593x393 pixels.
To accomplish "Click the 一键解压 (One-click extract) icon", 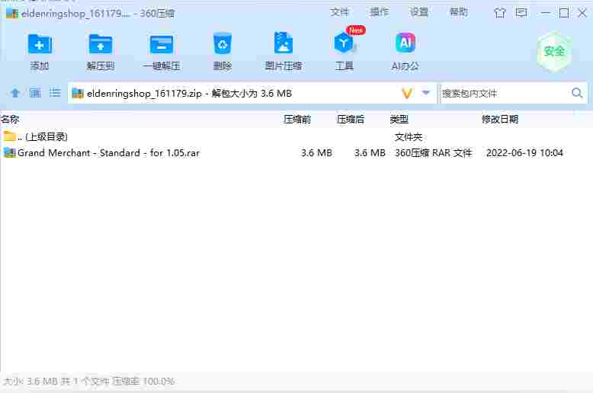I will click(x=162, y=44).
